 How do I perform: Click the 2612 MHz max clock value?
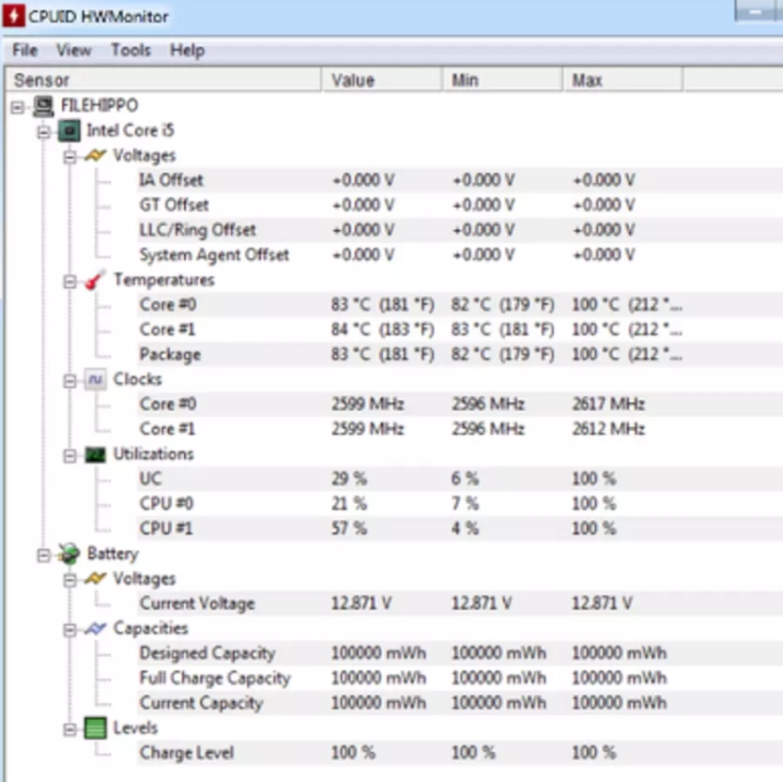tap(608, 429)
